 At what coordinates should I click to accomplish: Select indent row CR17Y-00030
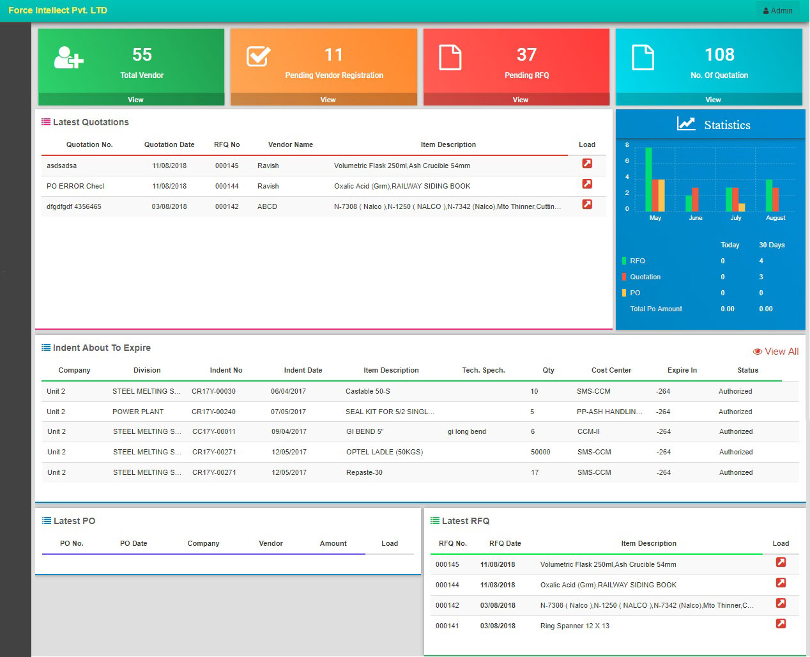(x=319, y=391)
